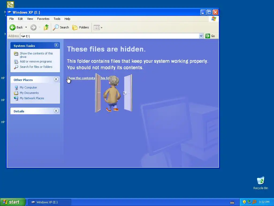The image size is (274, 206).
Task: Click the green Go button
Action: (210, 36)
